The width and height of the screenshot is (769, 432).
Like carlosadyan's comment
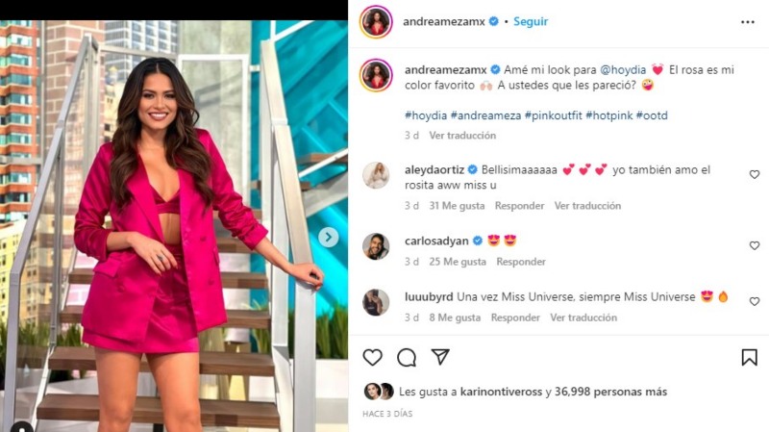pyautogui.click(x=755, y=245)
